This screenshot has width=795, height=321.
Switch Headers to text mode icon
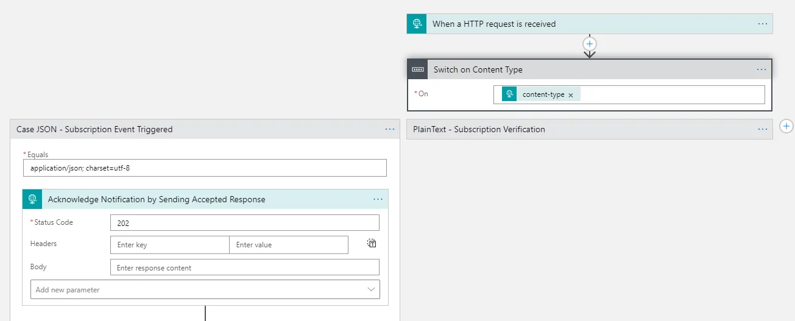click(x=372, y=243)
